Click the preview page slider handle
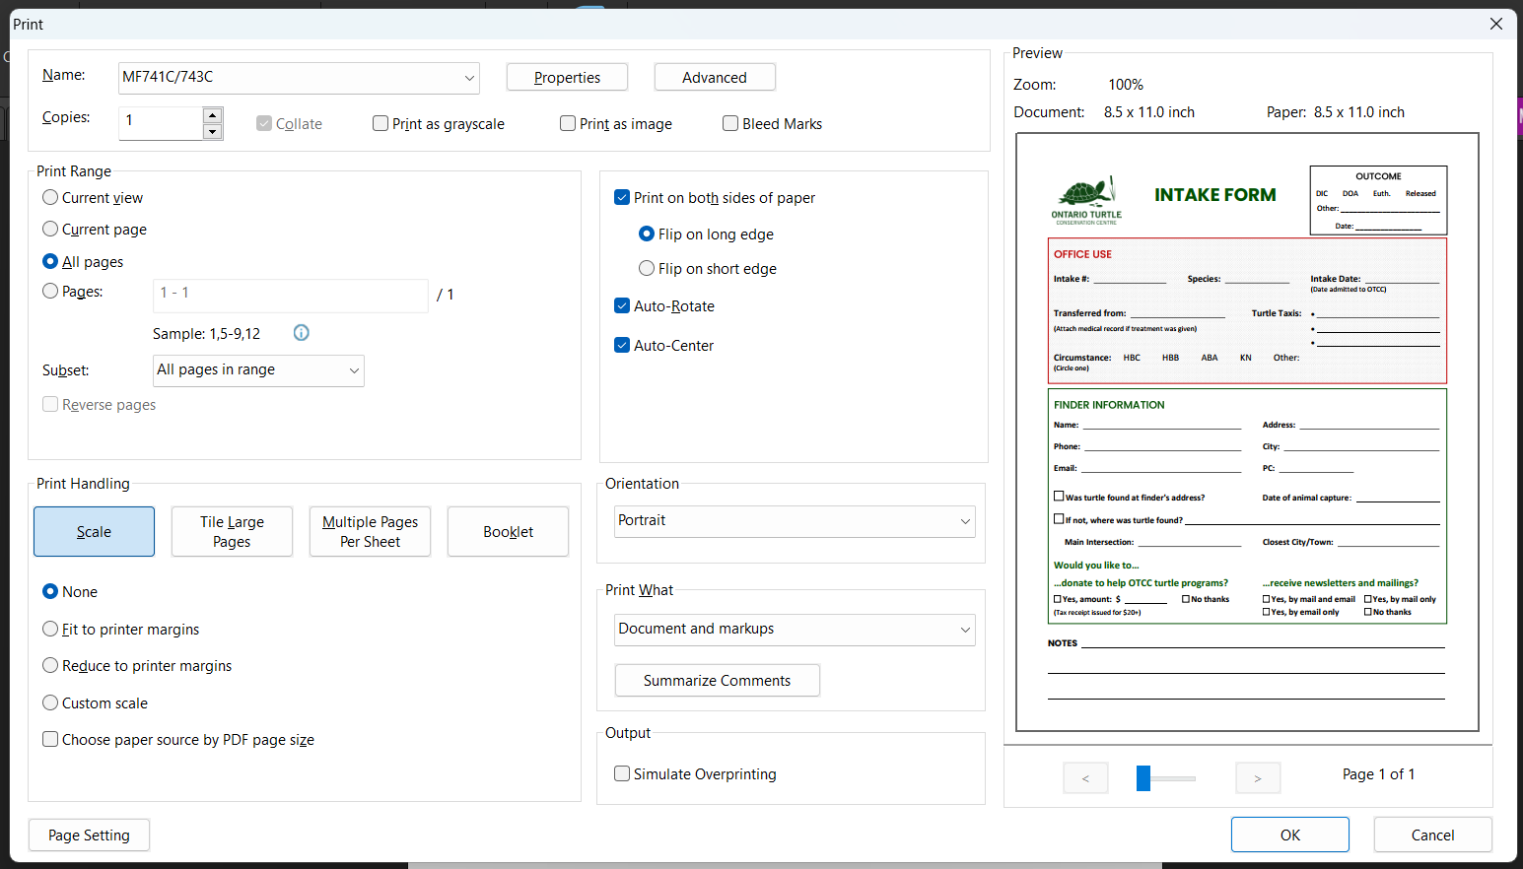Viewport: 1523px width, 869px height. click(x=1143, y=778)
